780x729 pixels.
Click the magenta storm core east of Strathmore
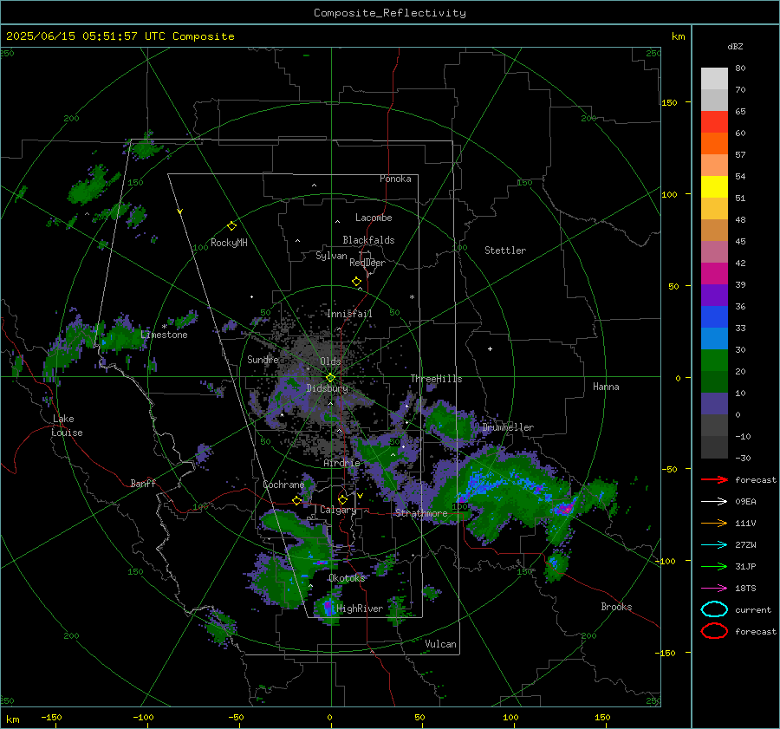tap(564, 509)
